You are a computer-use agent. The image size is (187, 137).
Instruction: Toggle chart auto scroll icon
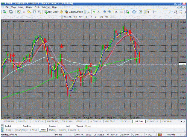[x=116, y=12]
